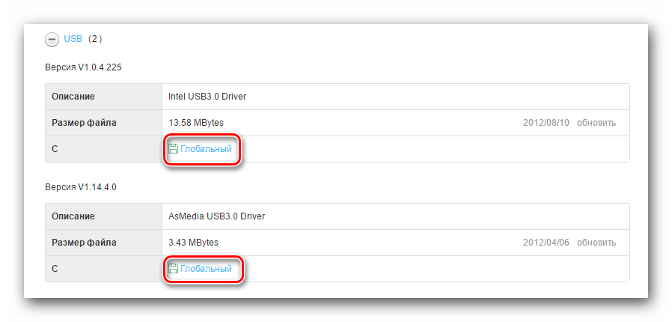Click the 3.43 MBytes file size

(194, 243)
